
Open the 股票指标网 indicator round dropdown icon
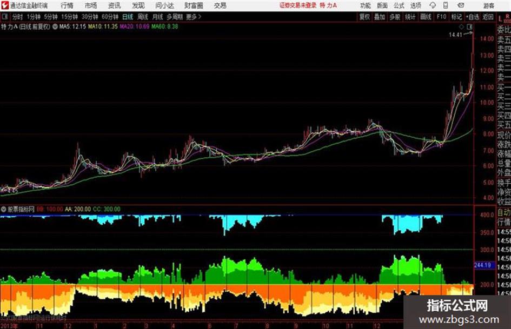(4, 209)
